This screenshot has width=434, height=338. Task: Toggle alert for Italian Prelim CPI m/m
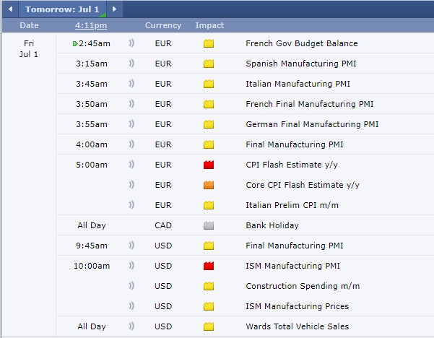coord(131,205)
